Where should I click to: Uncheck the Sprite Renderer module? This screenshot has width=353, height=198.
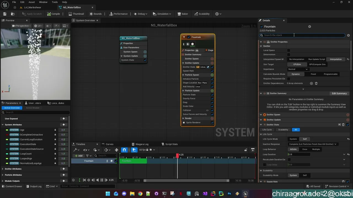[212, 123]
